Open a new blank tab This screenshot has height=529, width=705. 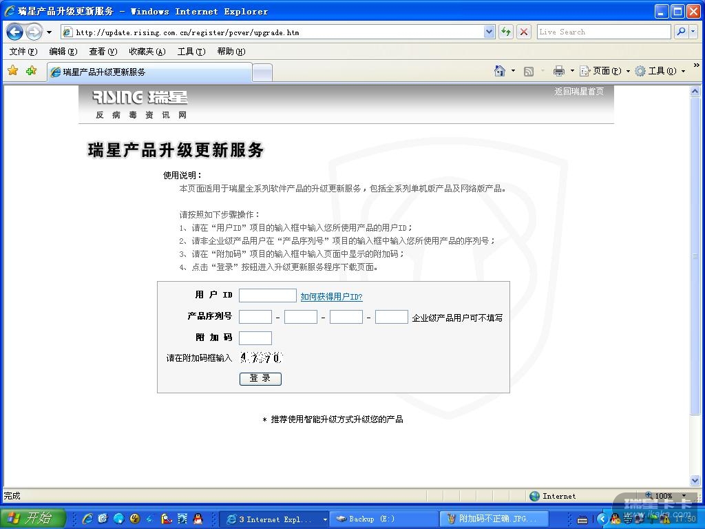tap(262, 72)
